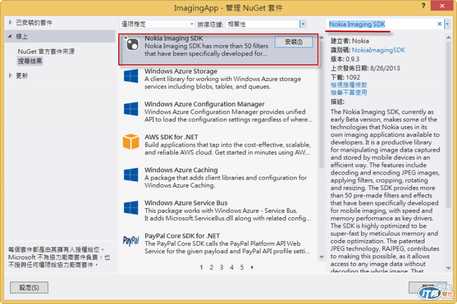Go to page 4 of results
The height and width of the screenshot is (304, 457).
pos(232,267)
